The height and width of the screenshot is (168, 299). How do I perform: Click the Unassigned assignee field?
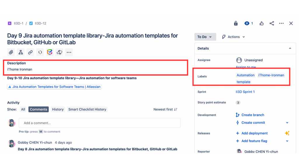click(249, 60)
